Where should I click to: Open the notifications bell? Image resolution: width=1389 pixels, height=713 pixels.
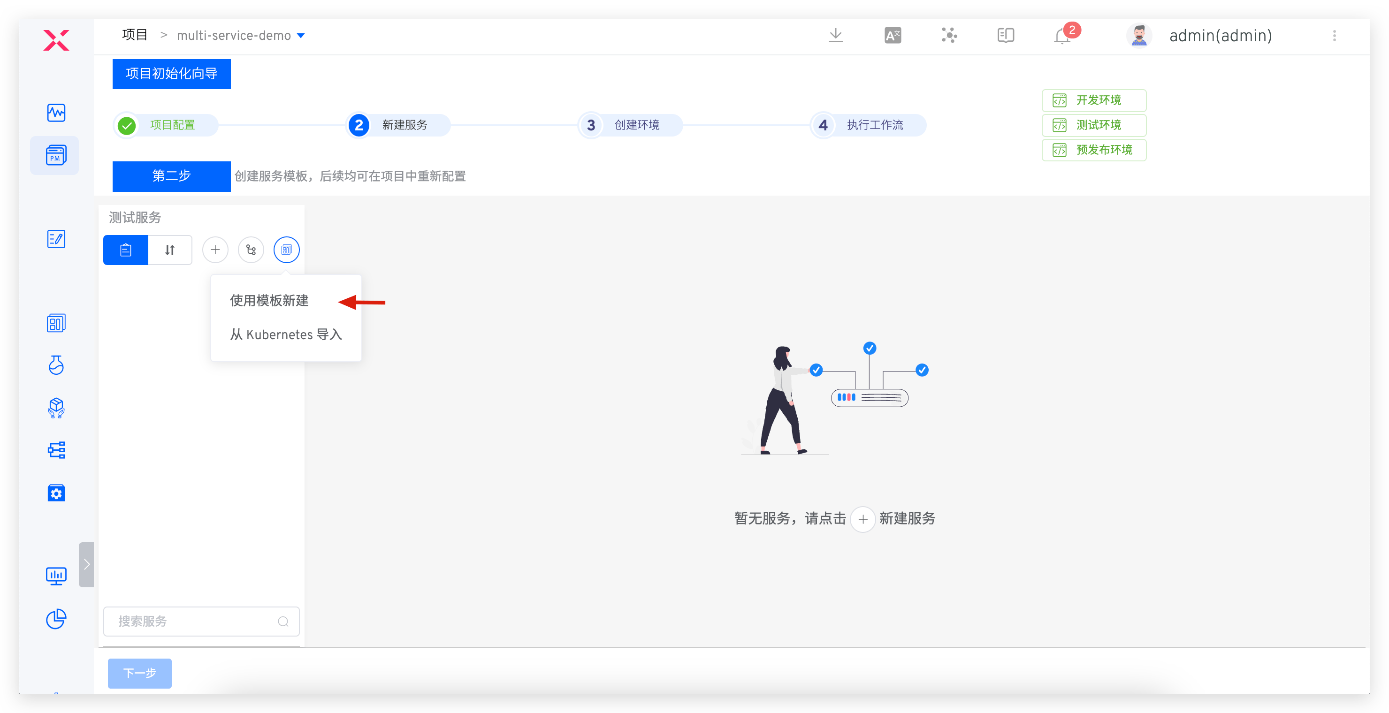1062,36
